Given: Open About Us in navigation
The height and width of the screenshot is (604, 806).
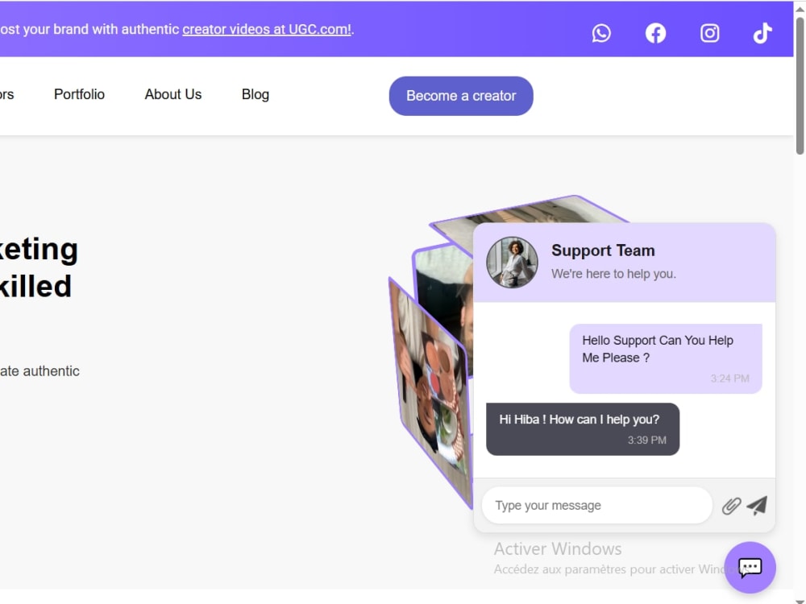Looking at the screenshot, I should 173,94.
